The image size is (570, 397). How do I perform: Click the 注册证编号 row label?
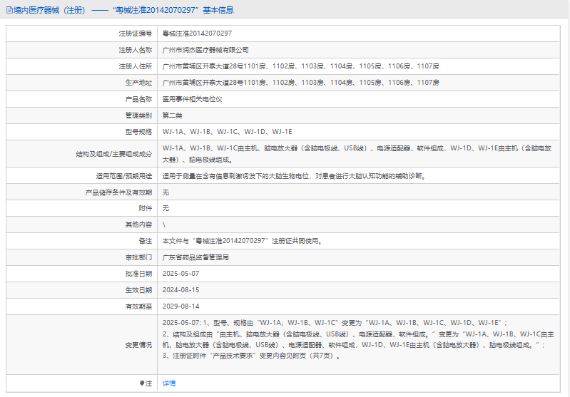(135, 33)
